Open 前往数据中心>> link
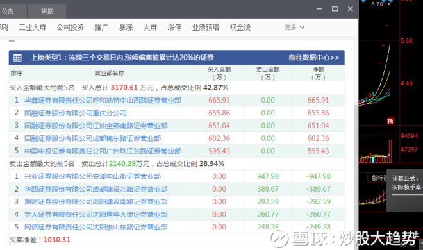The image size is (423, 250). click(x=314, y=58)
